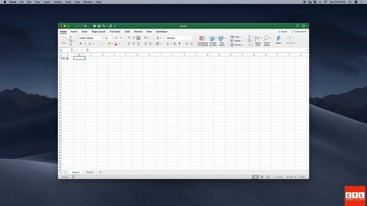Viewport: 367px width, 206px height.
Task: Align text to the right
Action: pos(138,43)
